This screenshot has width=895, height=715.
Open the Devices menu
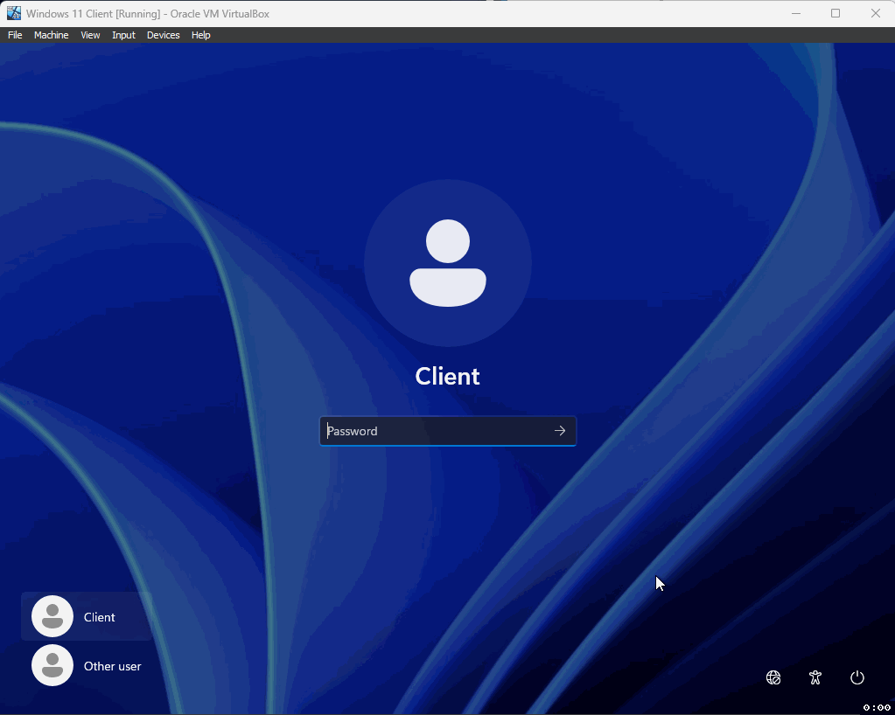[163, 35]
